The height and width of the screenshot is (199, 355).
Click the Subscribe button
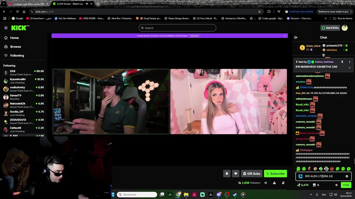point(275,174)
